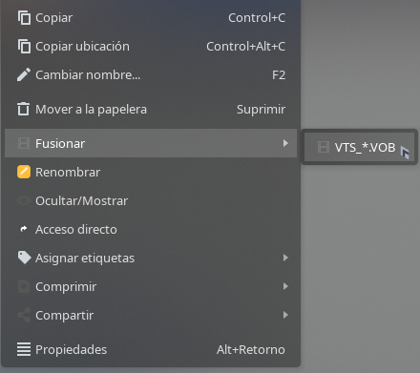Screen dimensions: 420x373
Task: Open the Fusionar submenu arrow
Action: [x=285, y=143]
